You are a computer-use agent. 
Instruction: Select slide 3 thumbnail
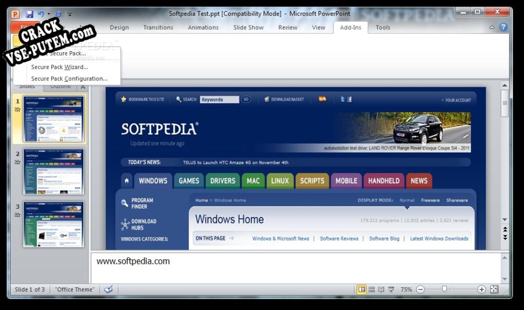click(53, 224)
